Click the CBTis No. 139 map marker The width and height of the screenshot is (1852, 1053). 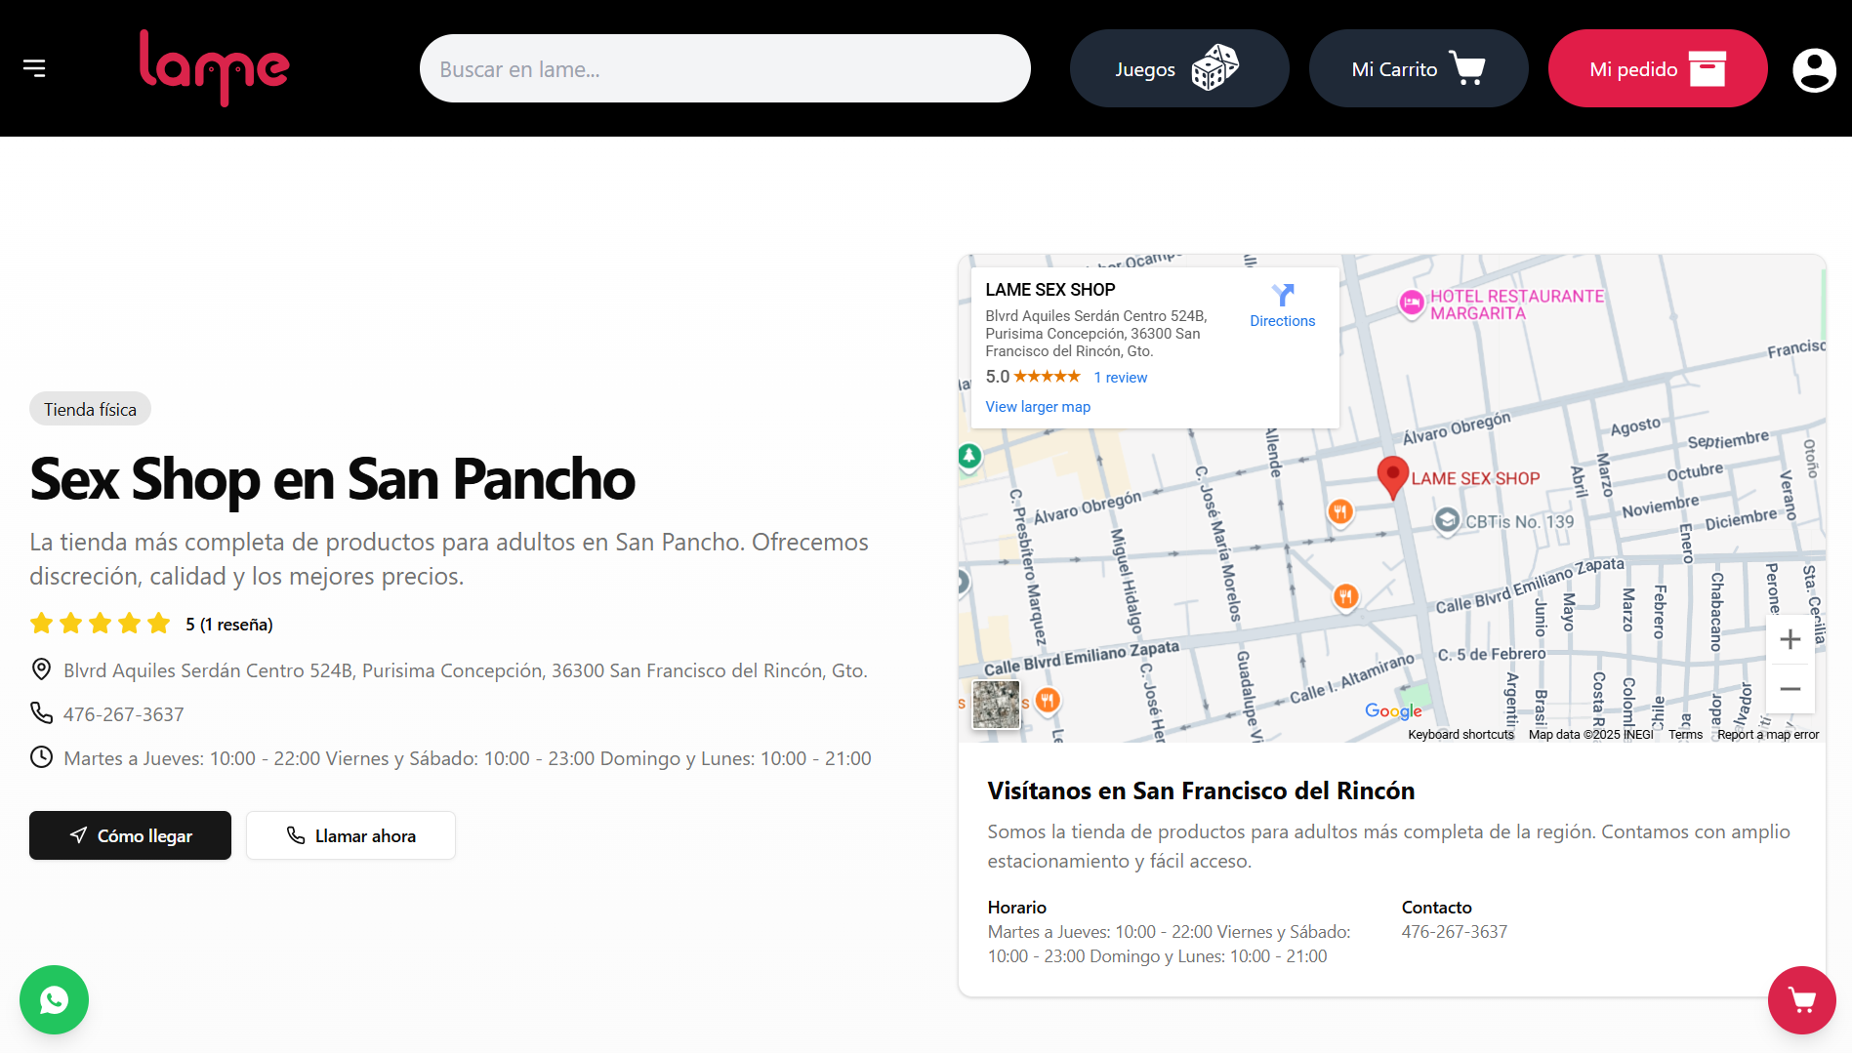(x=1447, y=520)
